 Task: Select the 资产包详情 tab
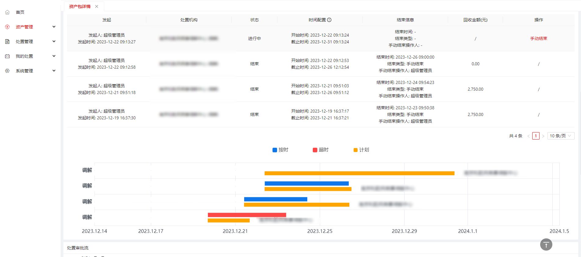(x=80, y=6)
